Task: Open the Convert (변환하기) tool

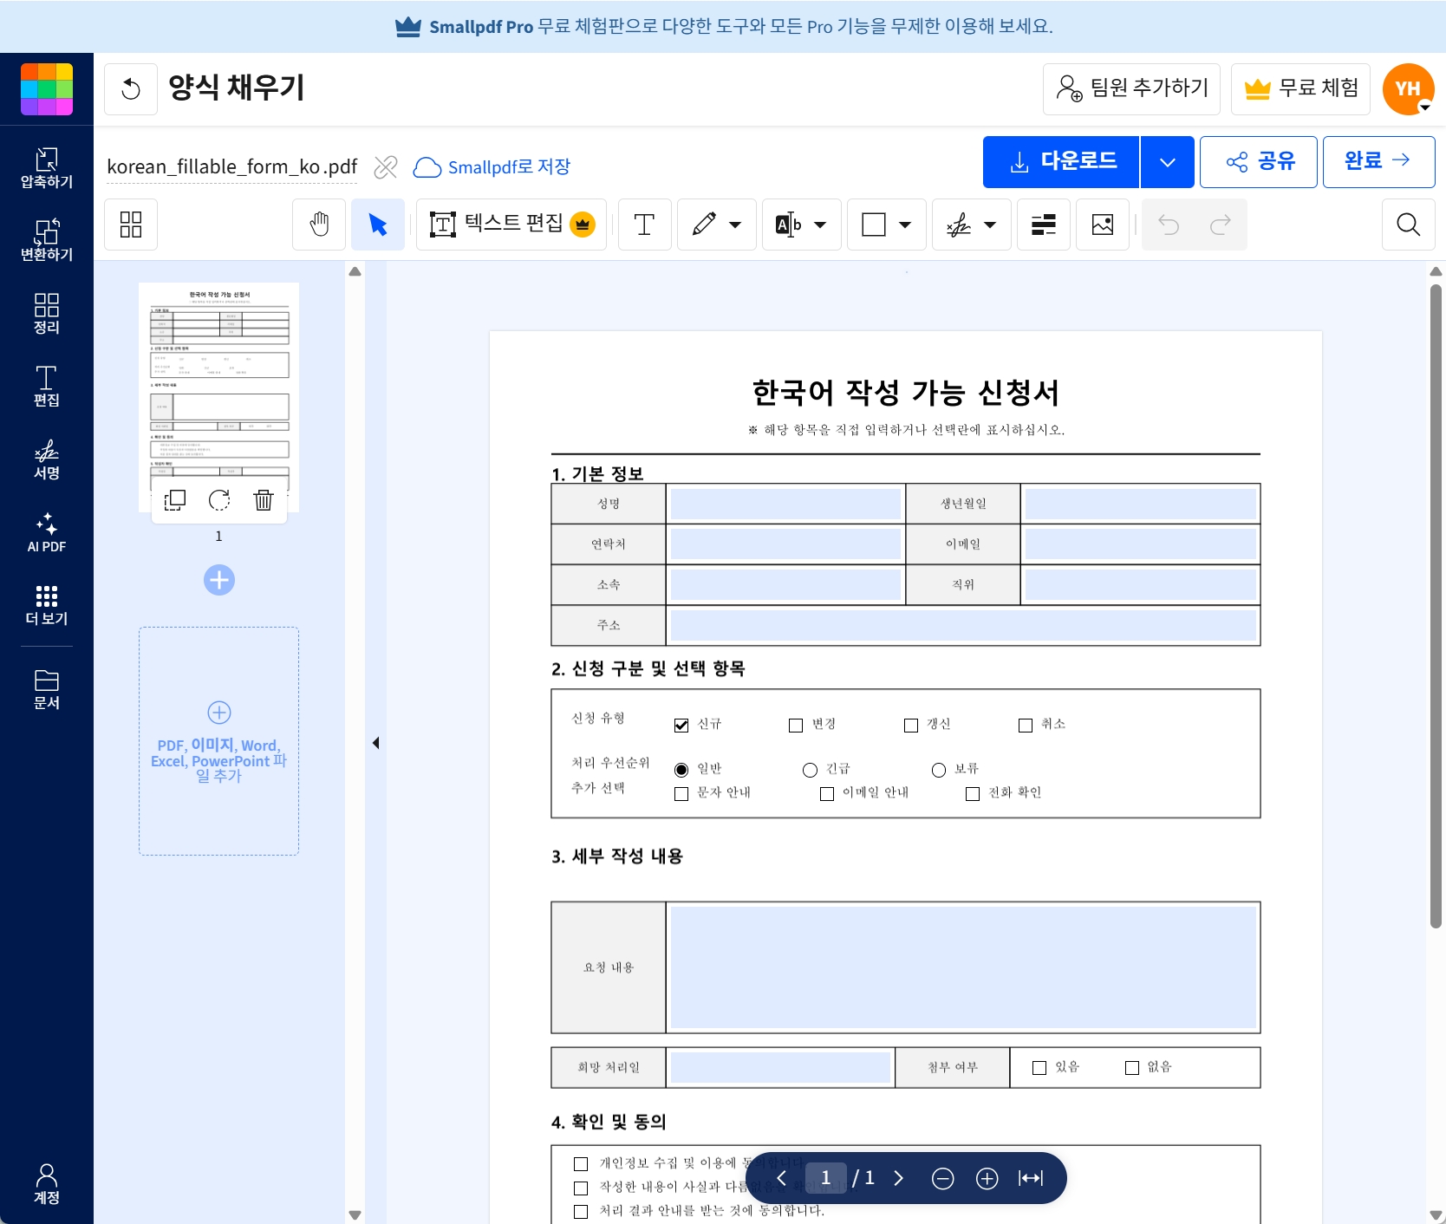Action: (47, 240)
